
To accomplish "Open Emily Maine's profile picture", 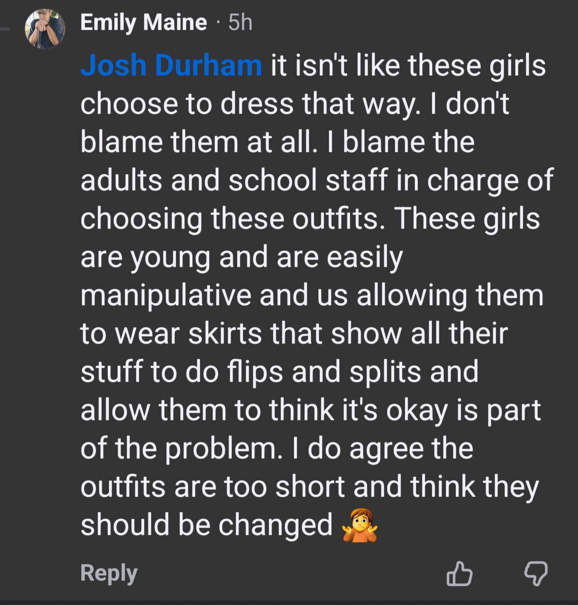I will [45, 28].
